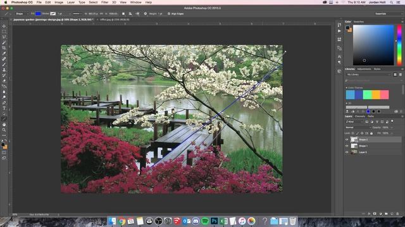Click the hue spectrum slider
405x227 pixels.
[x=399, y=45]
